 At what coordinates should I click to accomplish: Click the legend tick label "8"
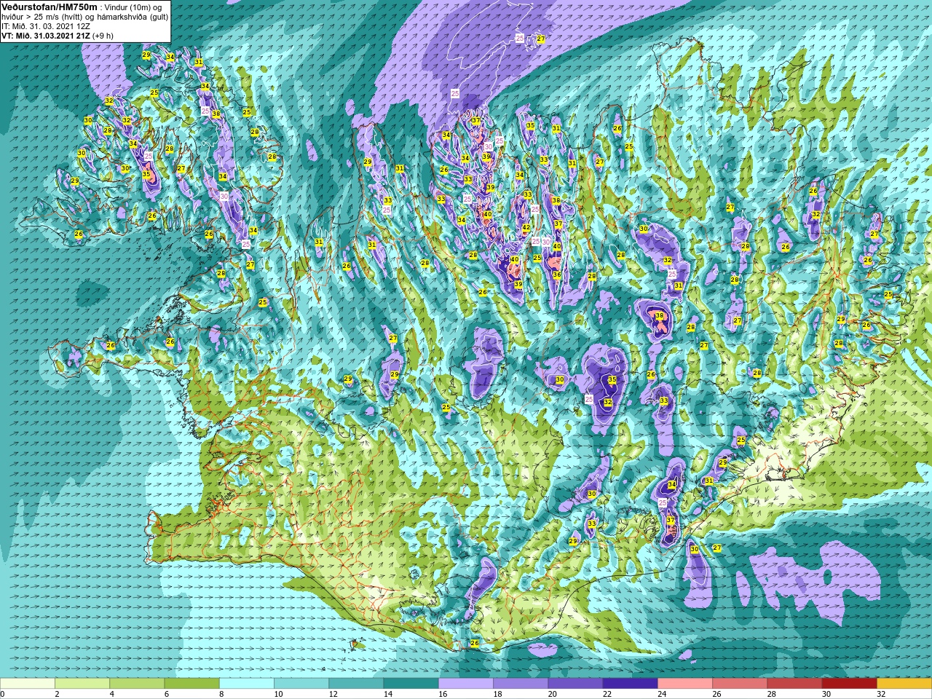pos(220,695)
